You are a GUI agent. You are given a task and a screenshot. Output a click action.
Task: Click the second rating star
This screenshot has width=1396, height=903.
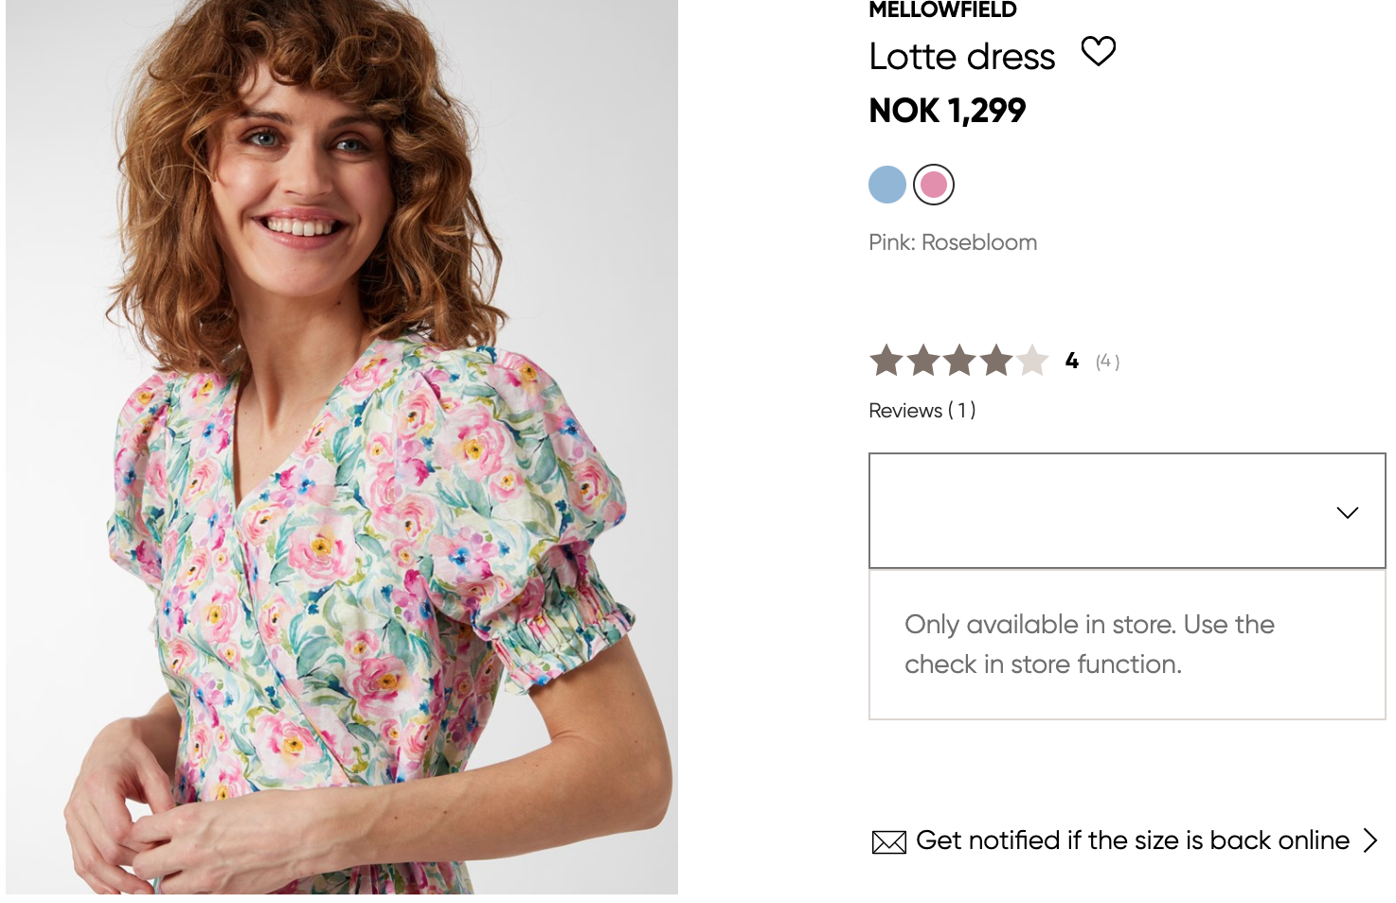tap(923, 361)
